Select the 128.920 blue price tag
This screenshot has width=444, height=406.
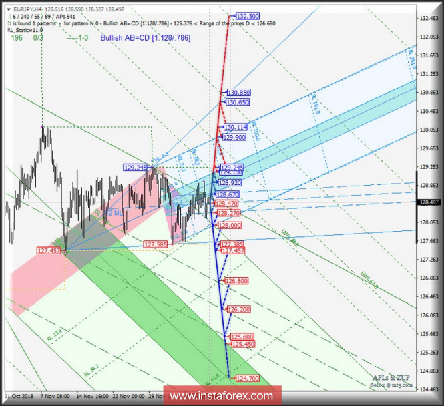click(x=230, y=182)
